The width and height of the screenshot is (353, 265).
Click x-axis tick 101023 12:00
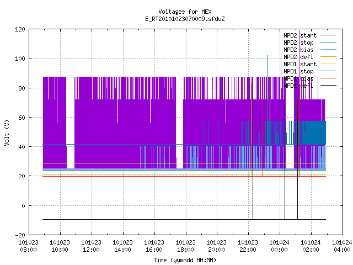click(91, 246)
